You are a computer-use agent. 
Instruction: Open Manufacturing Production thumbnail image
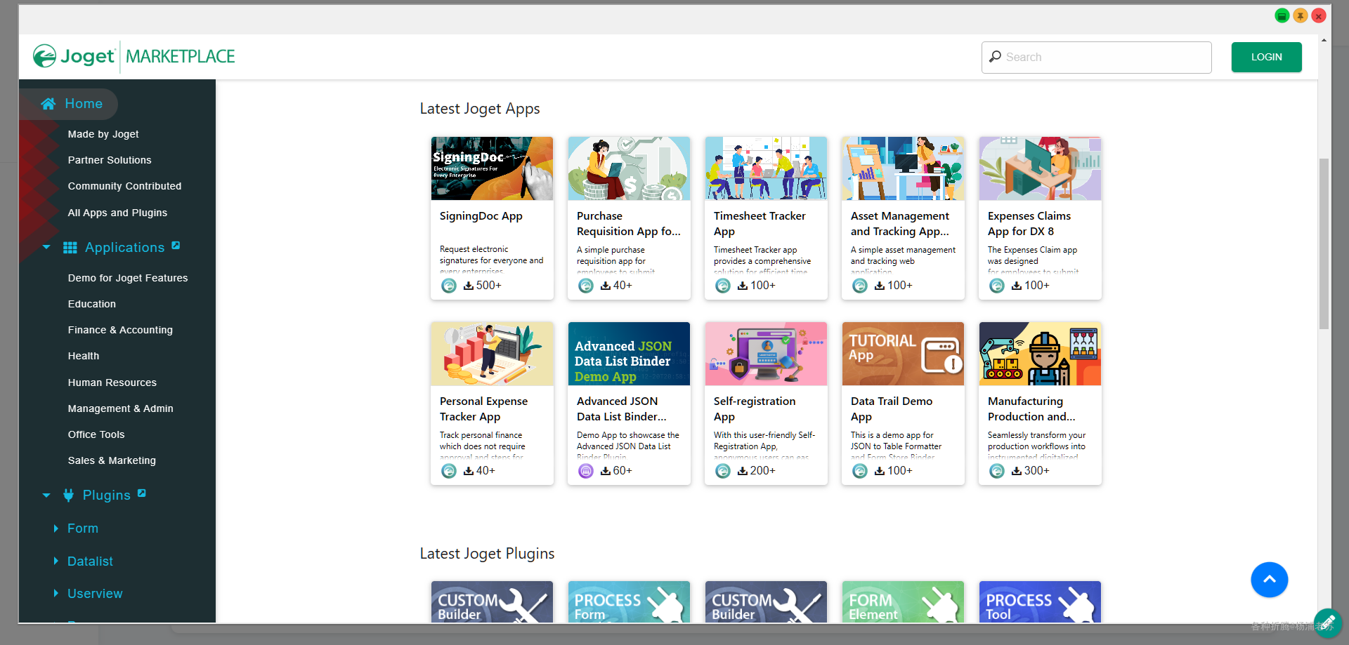(1040, 354)
